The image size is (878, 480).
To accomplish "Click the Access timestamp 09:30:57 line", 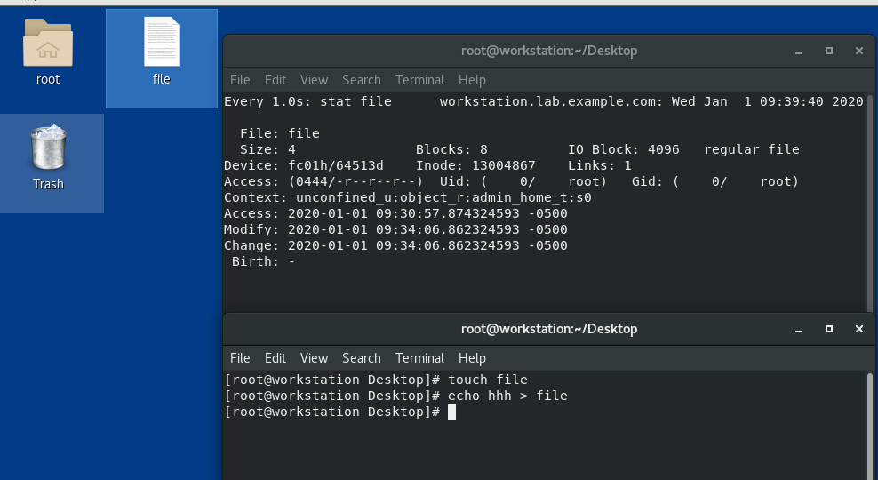I will (x=395, y=214).
